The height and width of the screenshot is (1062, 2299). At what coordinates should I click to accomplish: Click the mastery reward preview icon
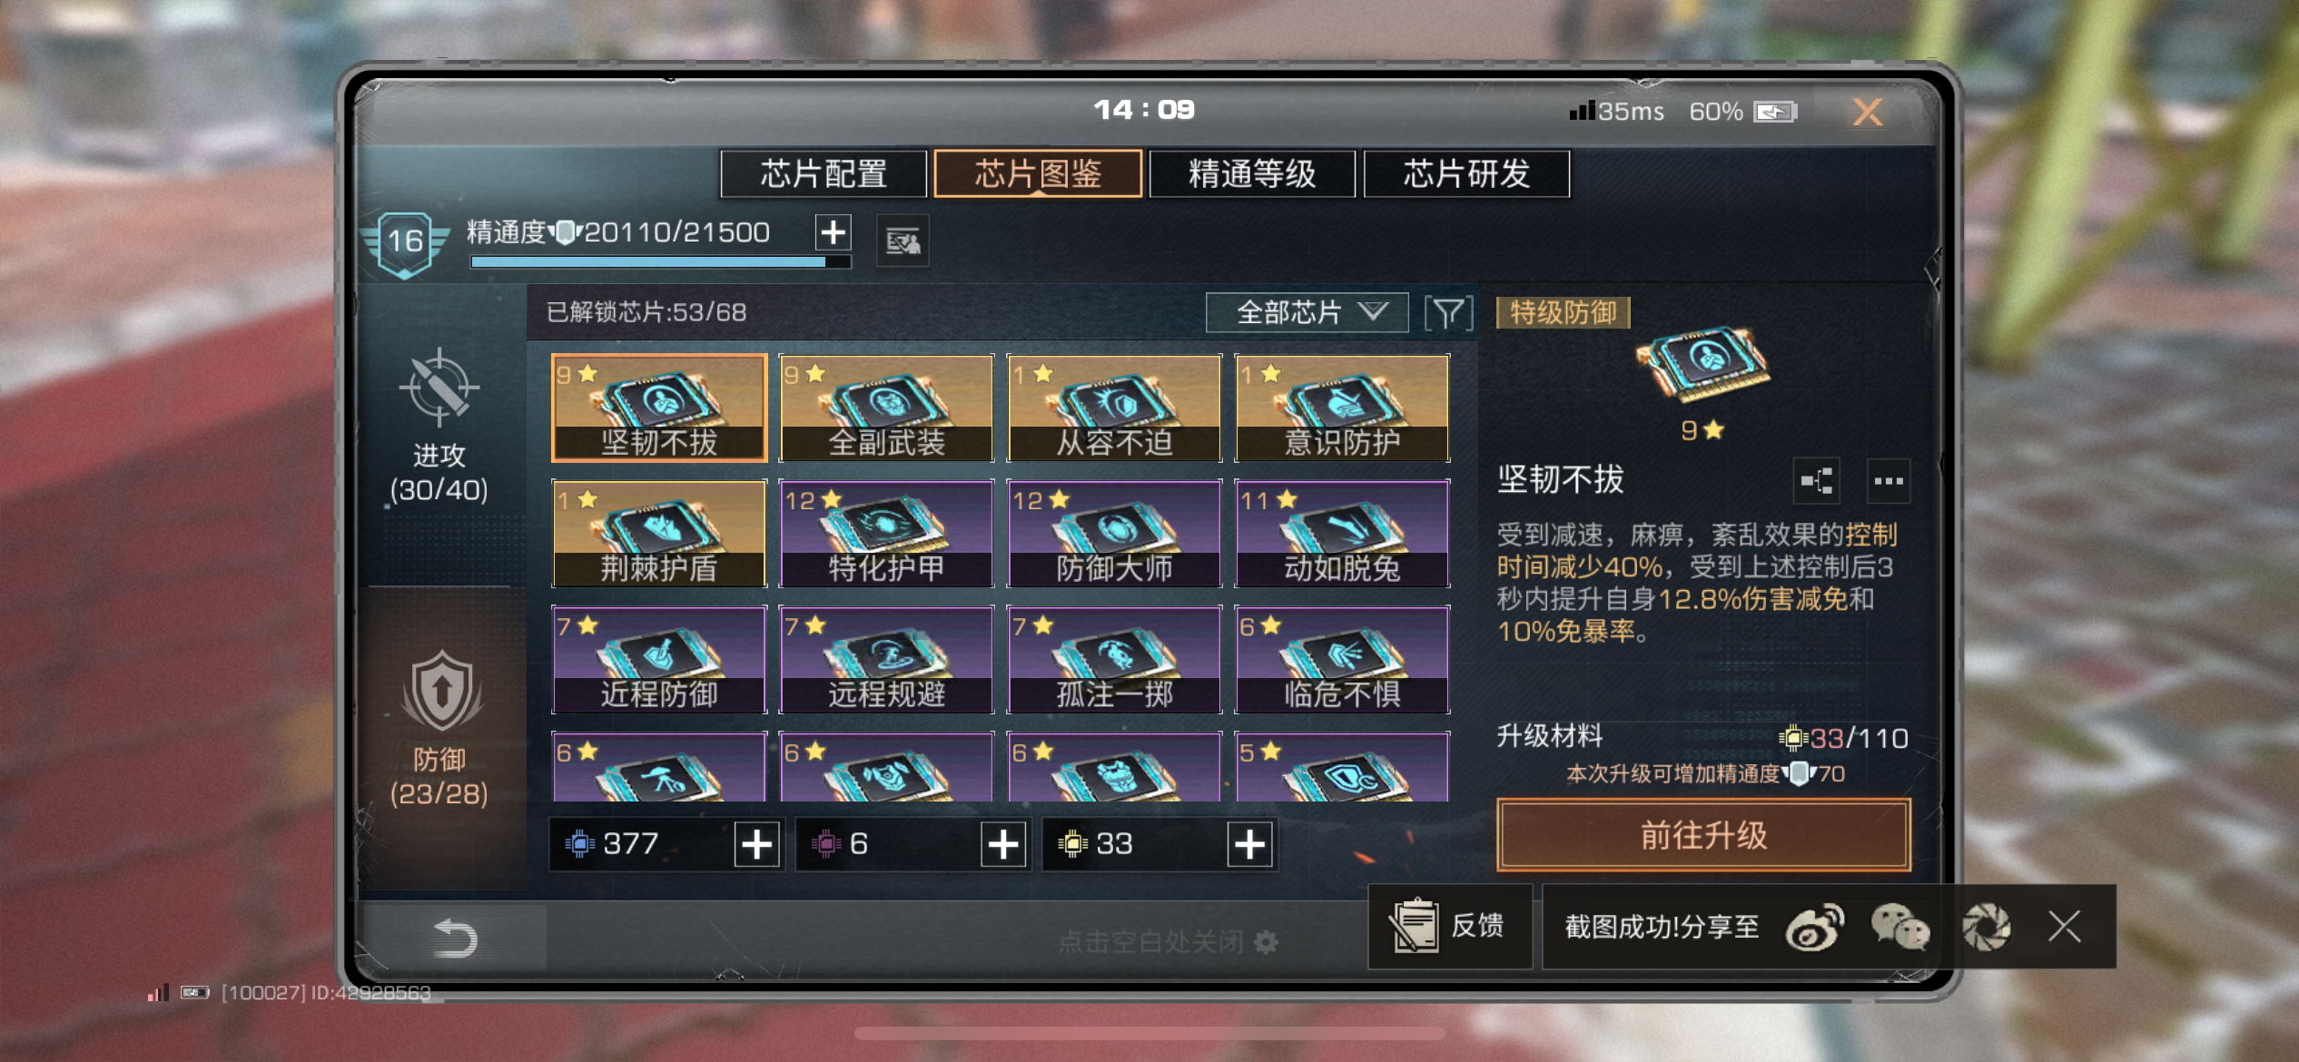tap(903, 241)
